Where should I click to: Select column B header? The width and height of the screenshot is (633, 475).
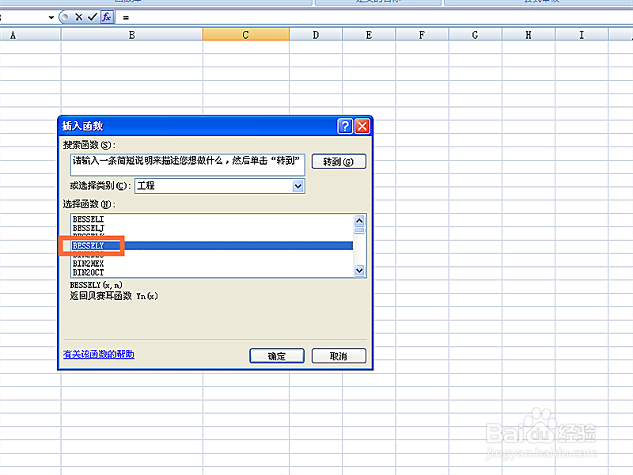[x=132, y=35]
